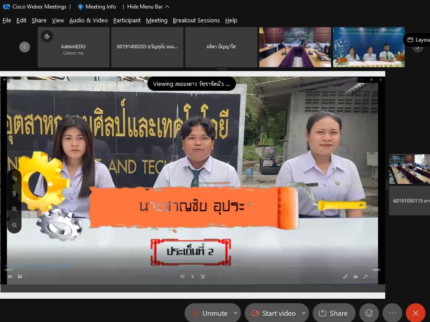Viewport: 430px width, 322px height.
Task: Open Meeting Info
Action: pyautogui.click(x=97, y=7)
